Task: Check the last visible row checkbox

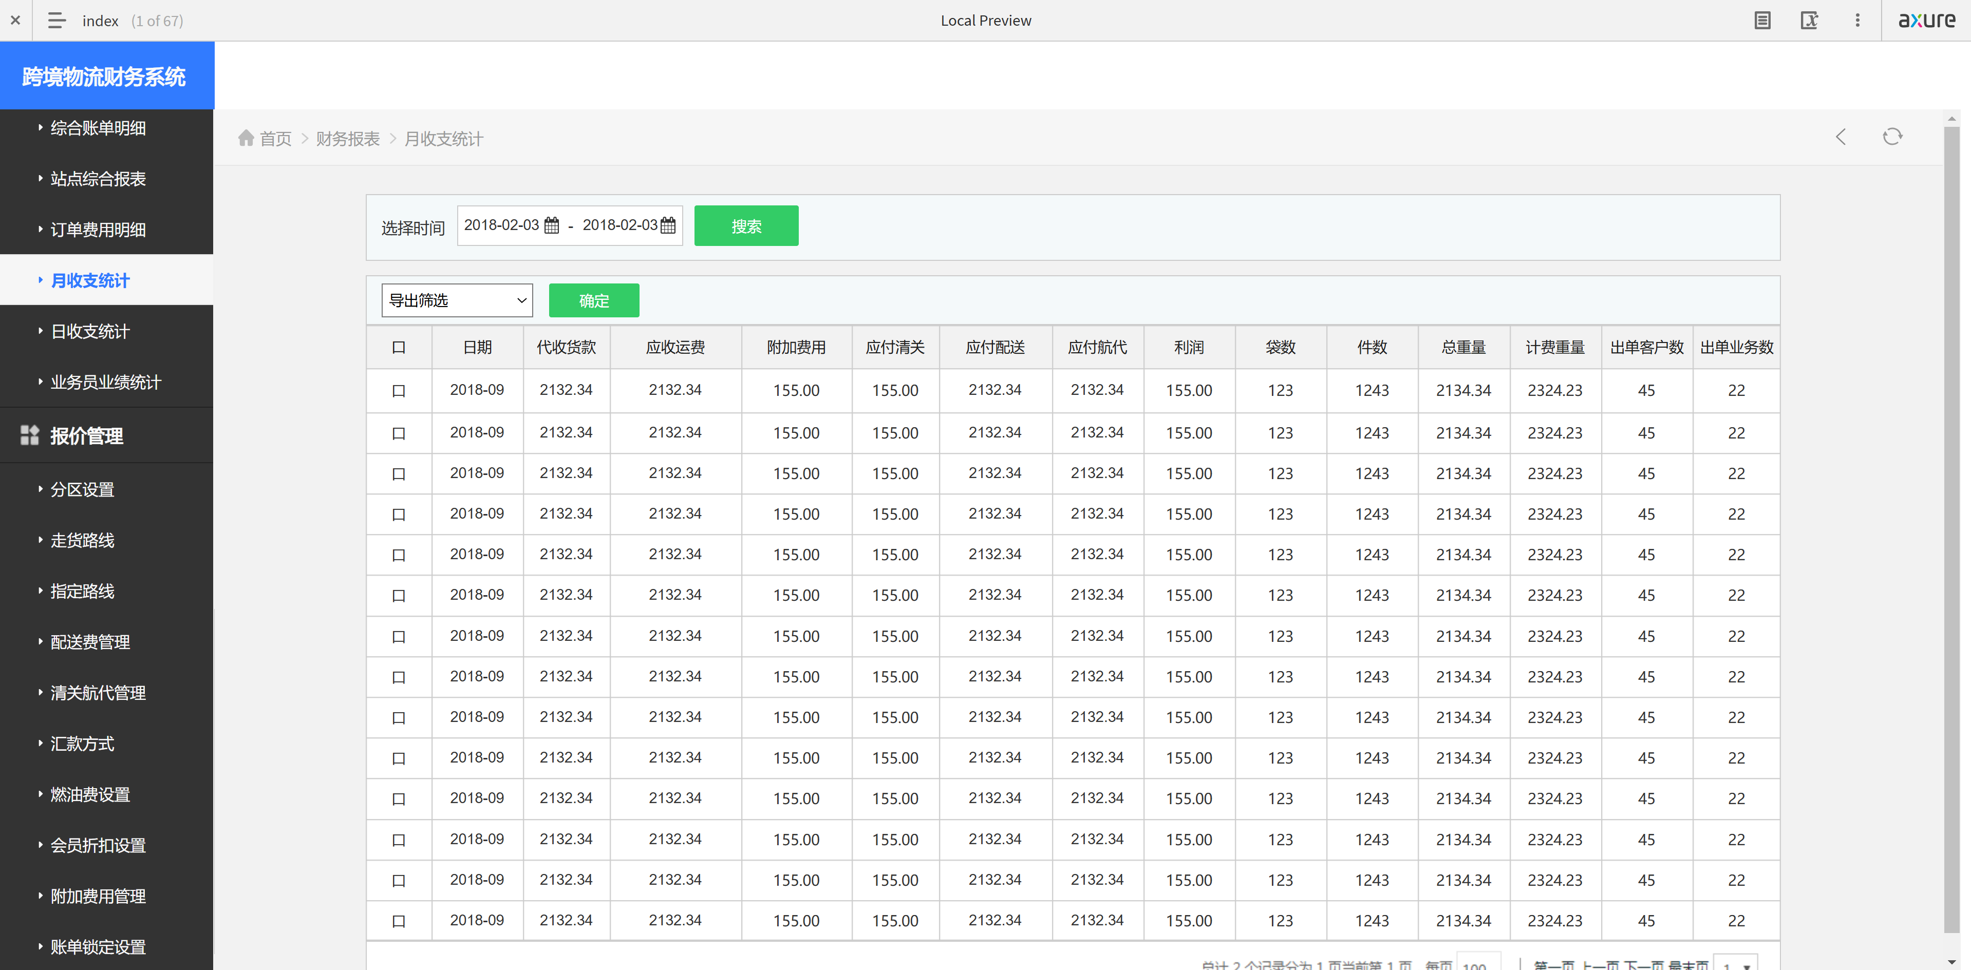Action: pos(399,921)
